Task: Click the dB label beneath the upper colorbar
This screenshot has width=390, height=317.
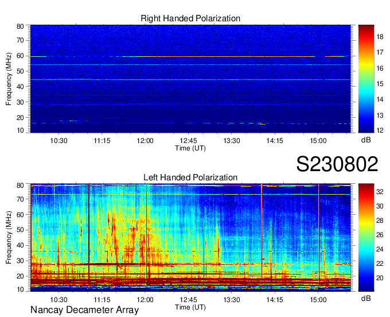Action: tap(366, 140)
